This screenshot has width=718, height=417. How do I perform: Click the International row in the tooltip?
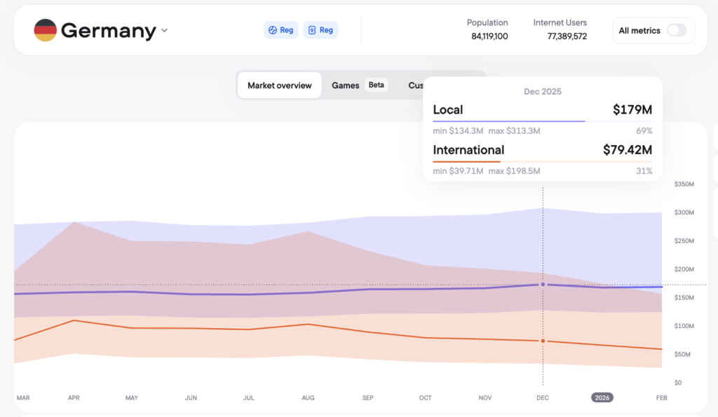[542, 150]
